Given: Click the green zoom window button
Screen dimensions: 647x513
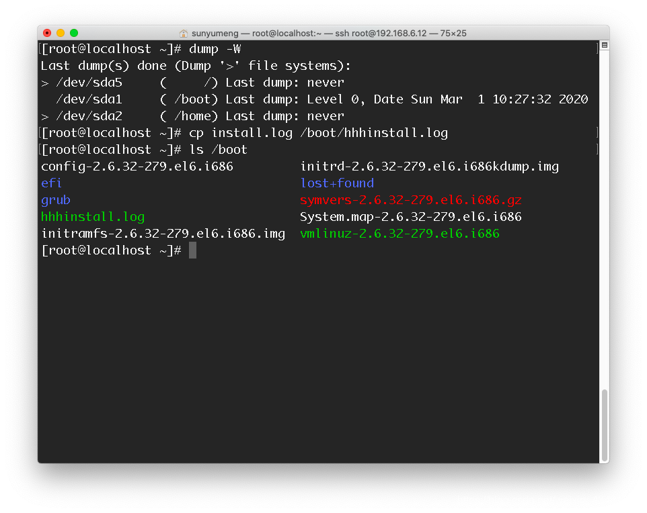Looking at the screenshot, I should (x=74, y=33).
